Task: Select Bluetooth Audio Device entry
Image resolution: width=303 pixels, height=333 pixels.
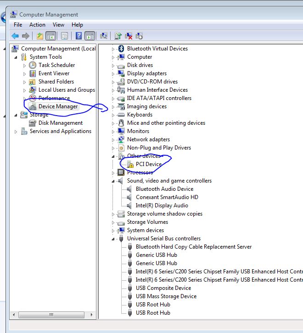Action: pyautogui.click(x=164, y=189)
